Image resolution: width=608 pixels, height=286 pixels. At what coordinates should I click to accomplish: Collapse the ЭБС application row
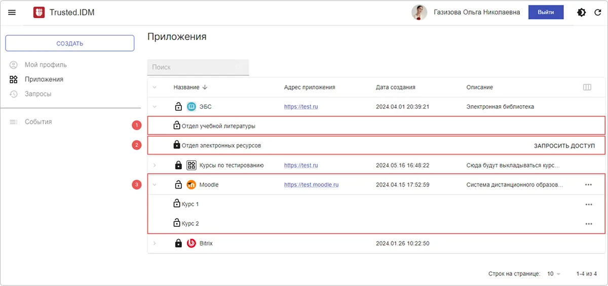coord(155,107)
